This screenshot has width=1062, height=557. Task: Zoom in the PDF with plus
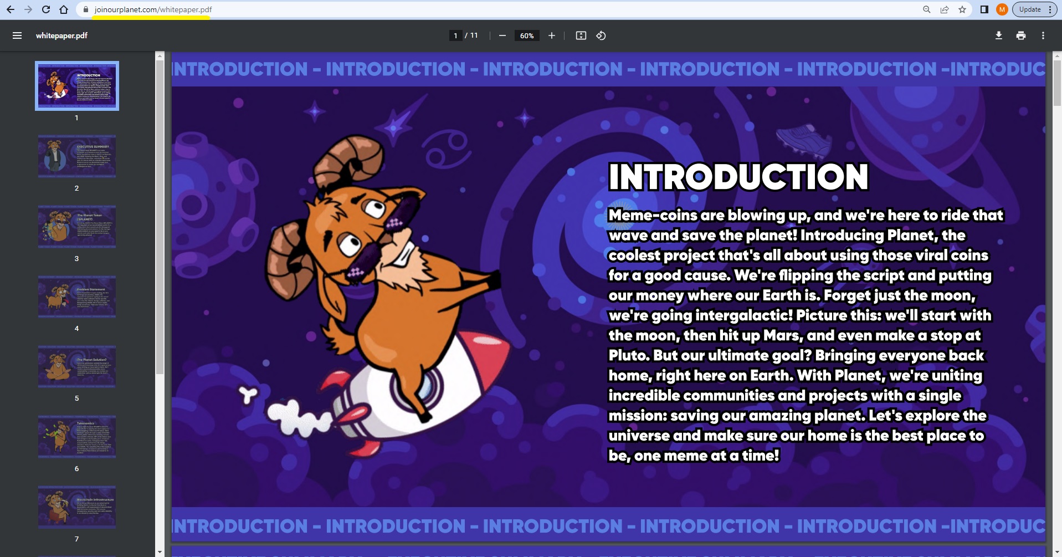pyautogui.click(x=552, y=35)
